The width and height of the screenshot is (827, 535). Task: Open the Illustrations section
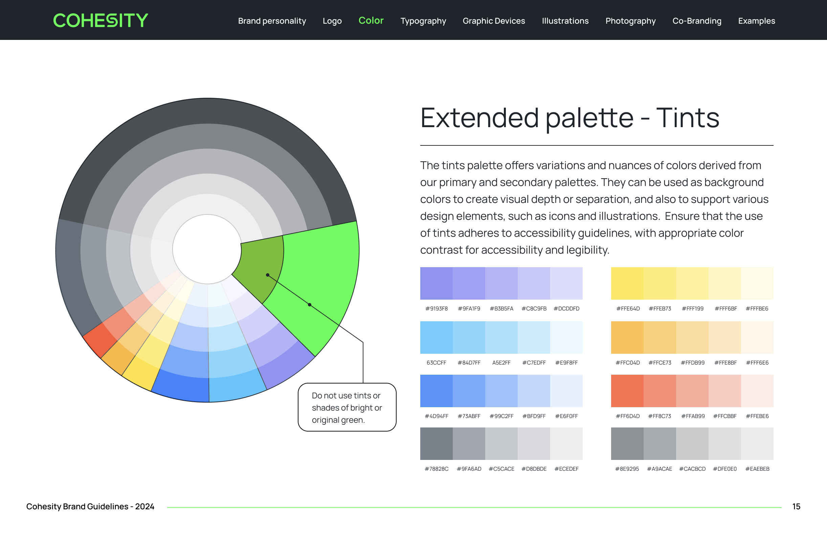(x=565, y=21)
